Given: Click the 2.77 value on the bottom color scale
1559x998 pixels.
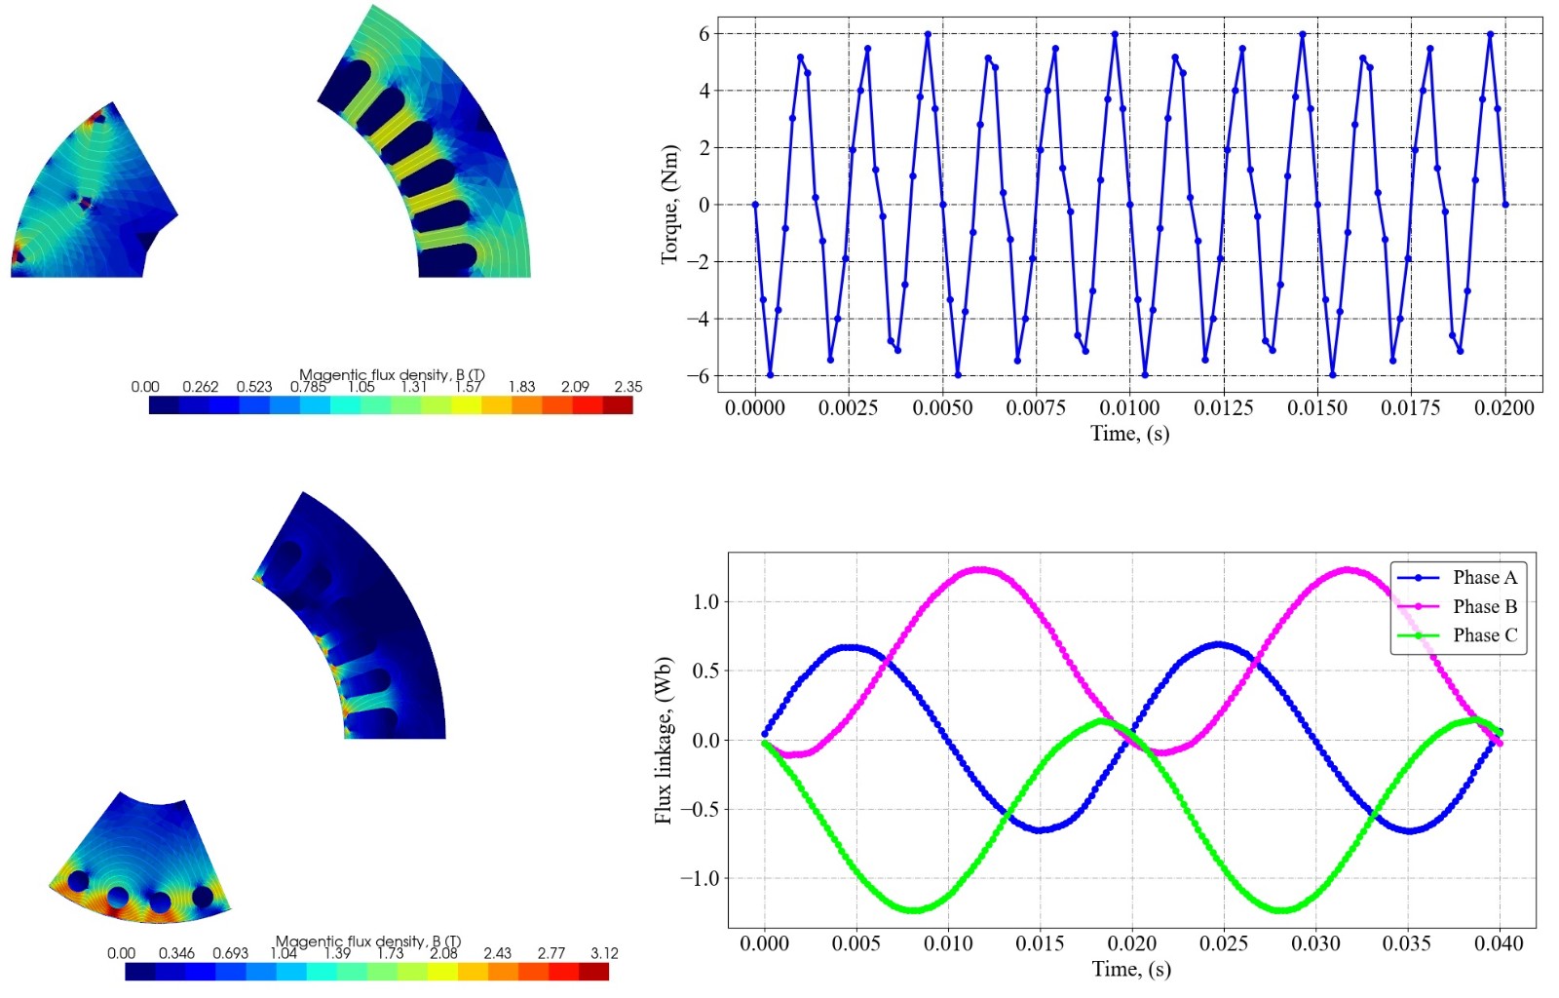Looking at the screenshot, I should (551, 953).
